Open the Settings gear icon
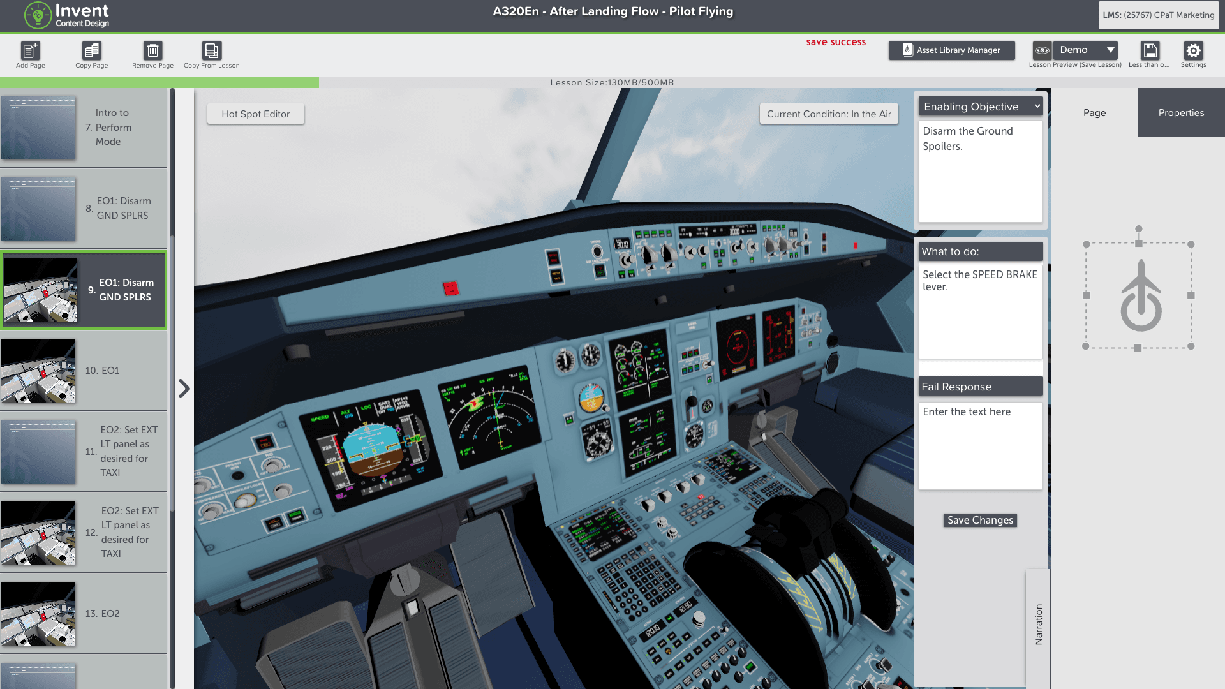 (1193, 50)
